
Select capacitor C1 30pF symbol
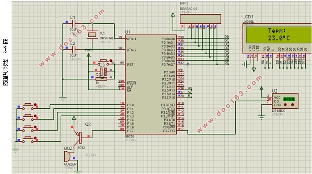(73, 24)
